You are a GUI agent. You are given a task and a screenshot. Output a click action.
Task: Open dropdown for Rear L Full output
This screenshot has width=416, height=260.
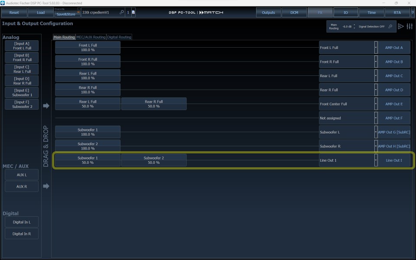click(376, 75)
